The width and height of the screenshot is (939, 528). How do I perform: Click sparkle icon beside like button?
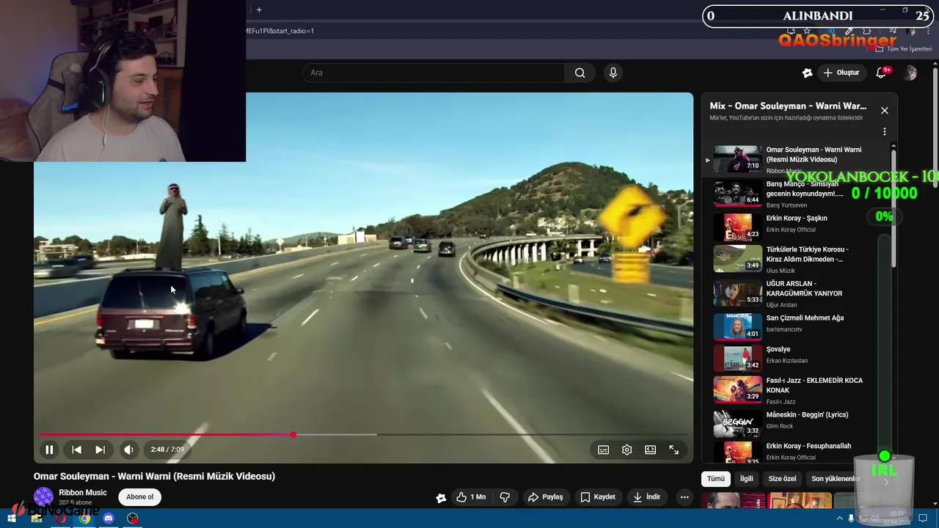[441, 498]
